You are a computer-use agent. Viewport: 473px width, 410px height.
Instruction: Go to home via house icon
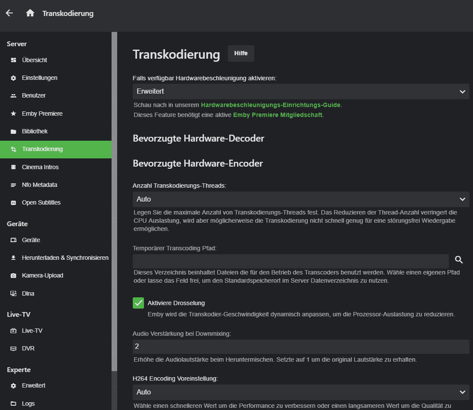pos(30,13)
